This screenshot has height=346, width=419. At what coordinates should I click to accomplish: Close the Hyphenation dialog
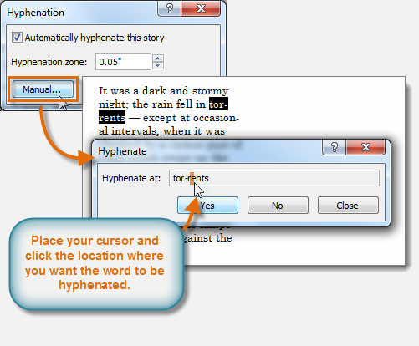pyautogui.click(x=201, y=8)
